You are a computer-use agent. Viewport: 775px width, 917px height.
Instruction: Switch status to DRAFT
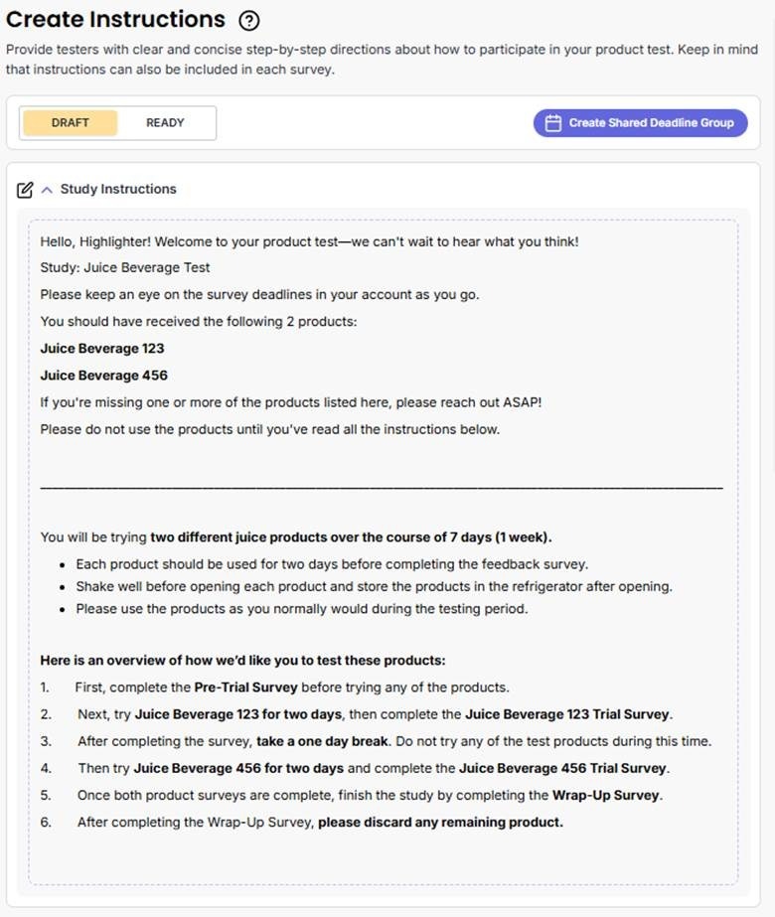click(x=71, y=123)
